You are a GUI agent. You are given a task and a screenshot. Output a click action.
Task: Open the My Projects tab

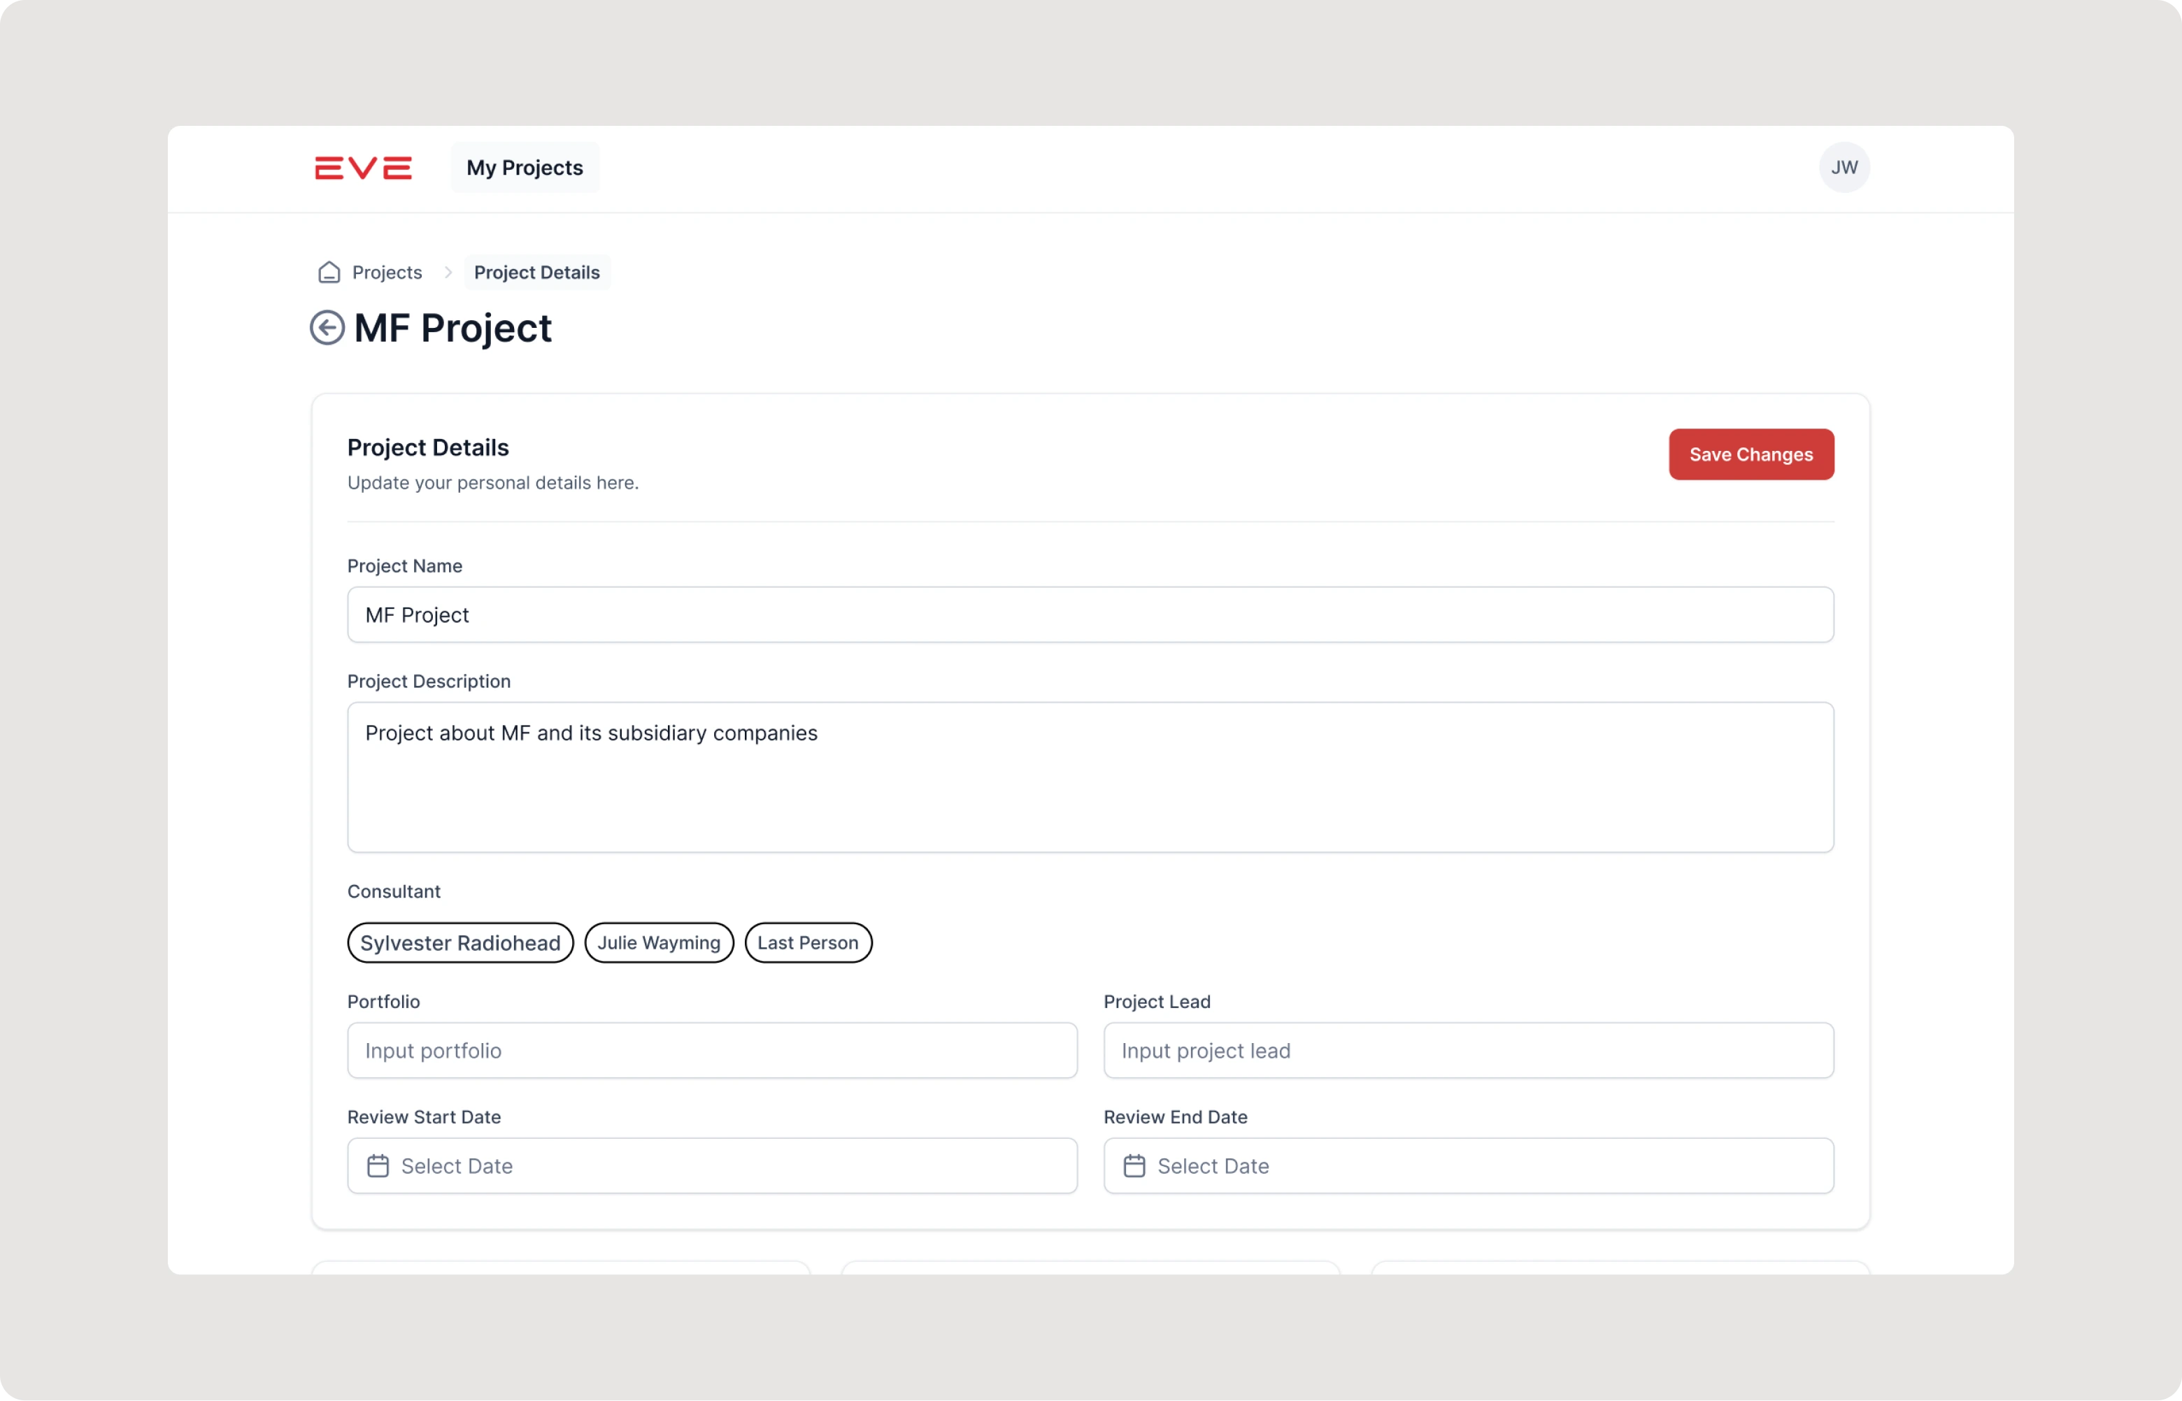click(524, 167)
